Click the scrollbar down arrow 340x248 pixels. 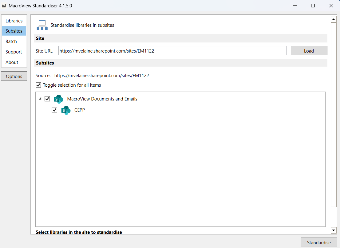(x=334, y=230)
